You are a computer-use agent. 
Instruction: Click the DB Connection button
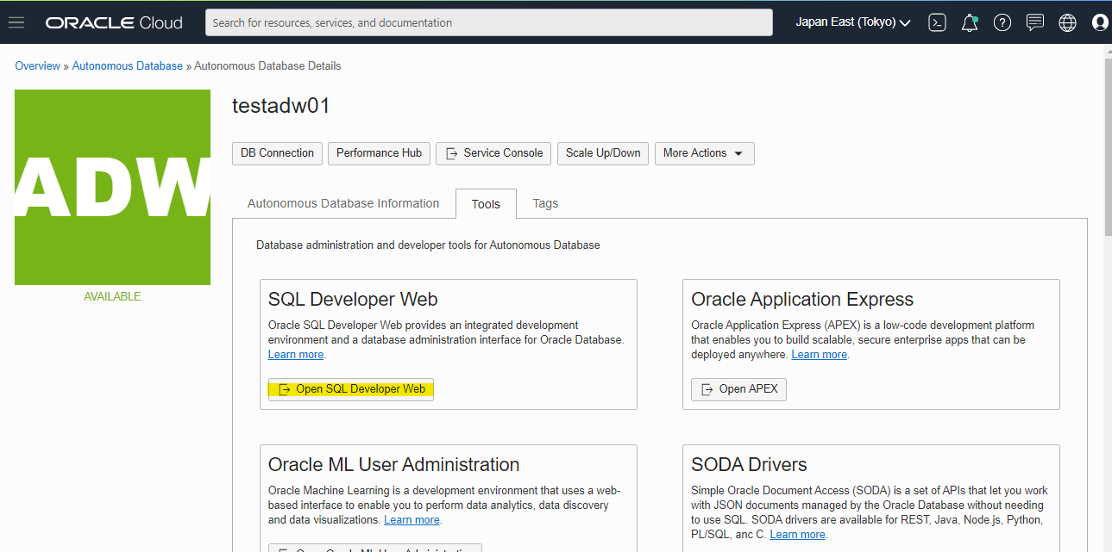coord(277,153)
